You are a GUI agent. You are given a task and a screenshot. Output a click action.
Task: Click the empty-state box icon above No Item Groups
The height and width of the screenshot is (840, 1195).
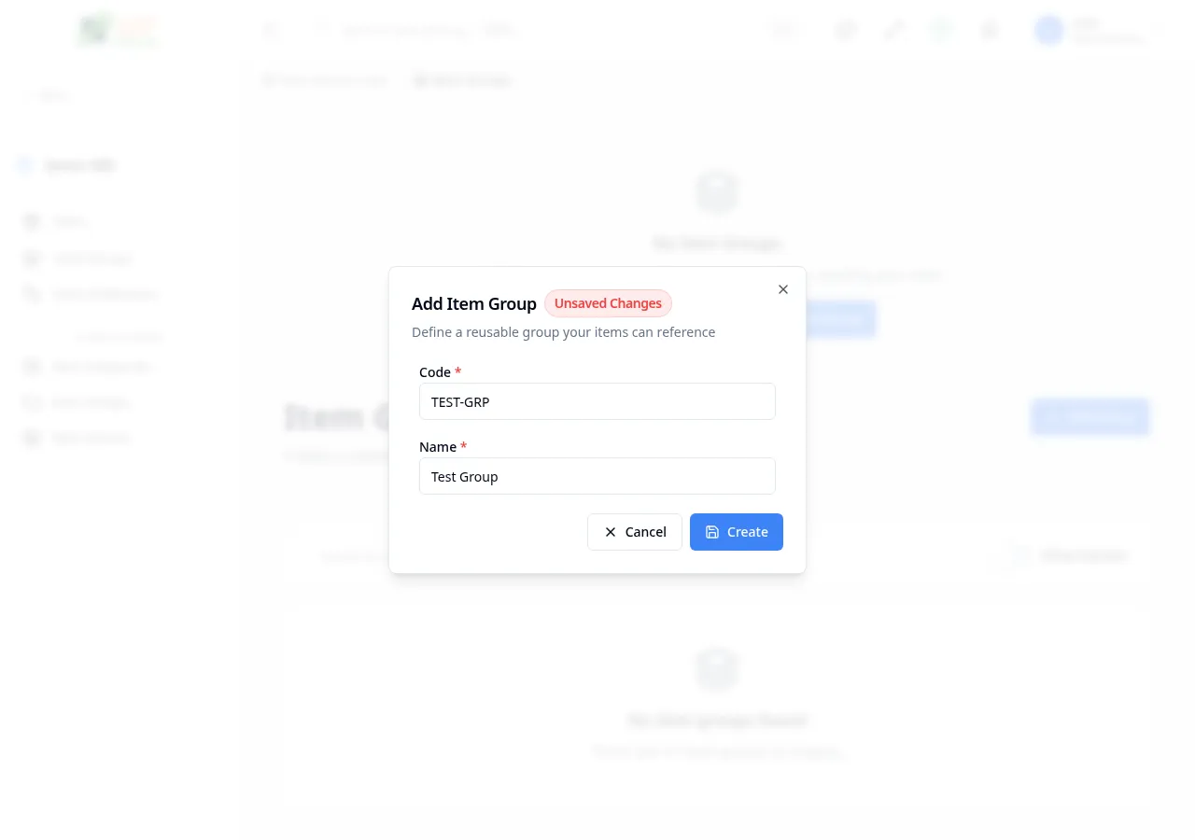pos(717,192)
